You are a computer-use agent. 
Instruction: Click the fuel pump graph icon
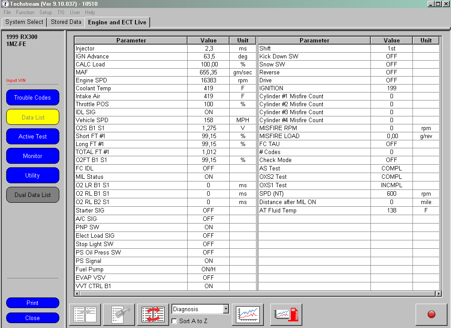click(286, 314)
